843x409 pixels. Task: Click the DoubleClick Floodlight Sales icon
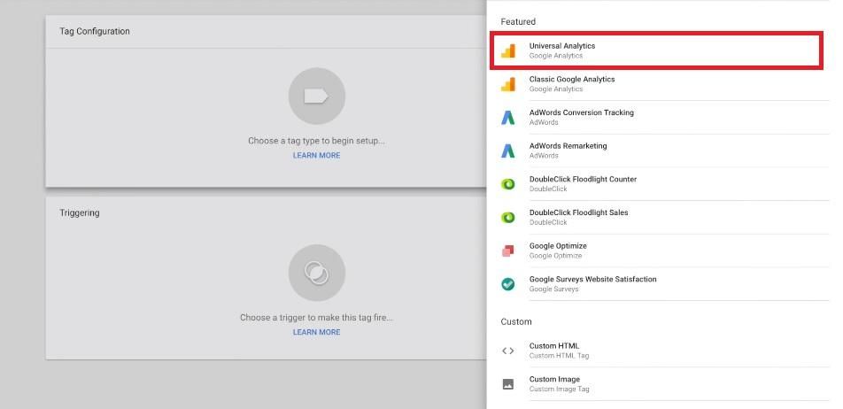[508, 218]
